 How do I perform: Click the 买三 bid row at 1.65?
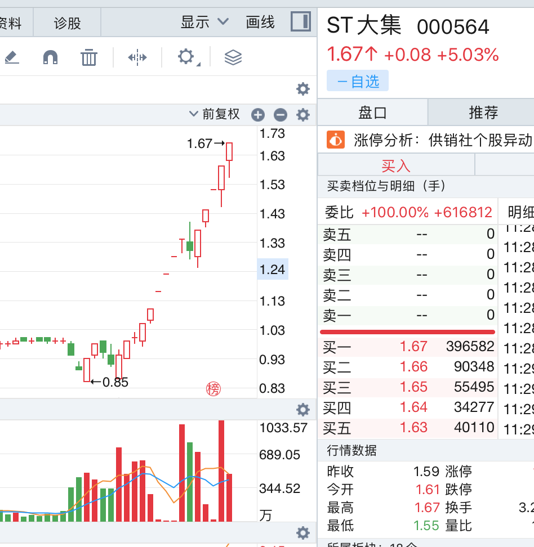(408, 387)
